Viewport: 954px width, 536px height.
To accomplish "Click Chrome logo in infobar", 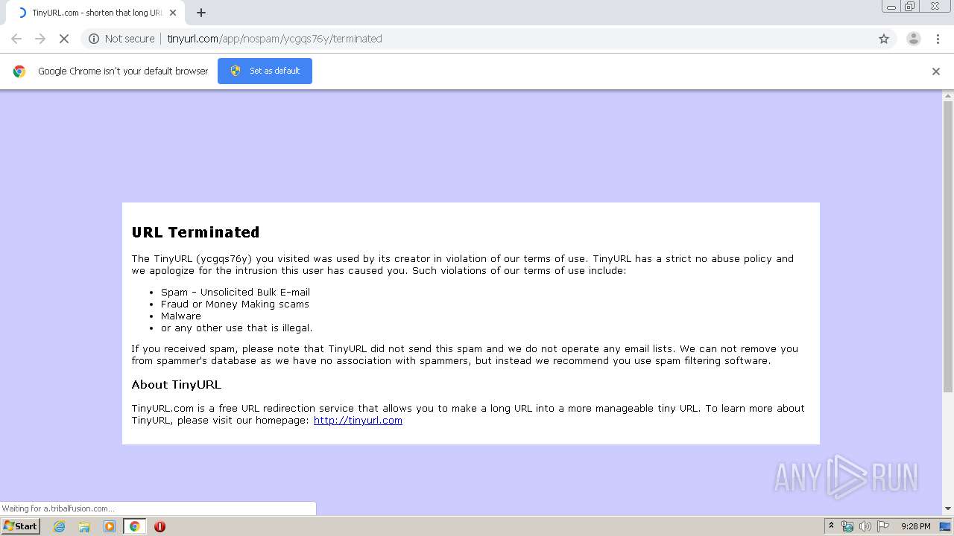I will tap(19, 71).
